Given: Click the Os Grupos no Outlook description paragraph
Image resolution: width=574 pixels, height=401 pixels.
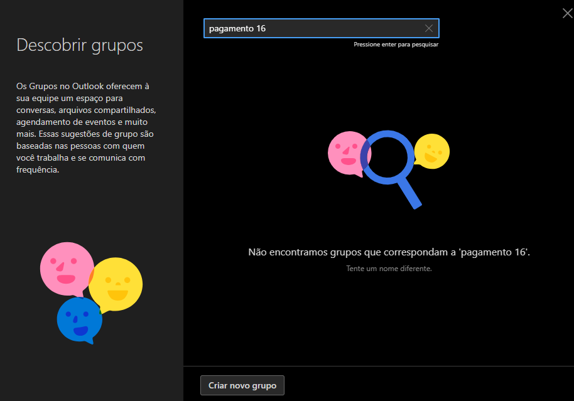Looking at the screenshot, I should coord(86,127).
